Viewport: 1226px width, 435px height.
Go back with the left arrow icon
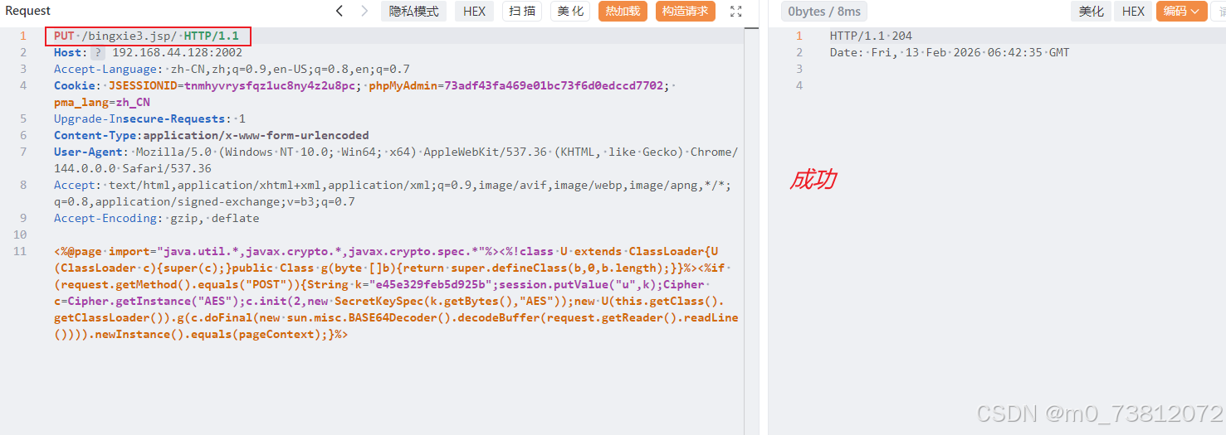tap(339, 11)
